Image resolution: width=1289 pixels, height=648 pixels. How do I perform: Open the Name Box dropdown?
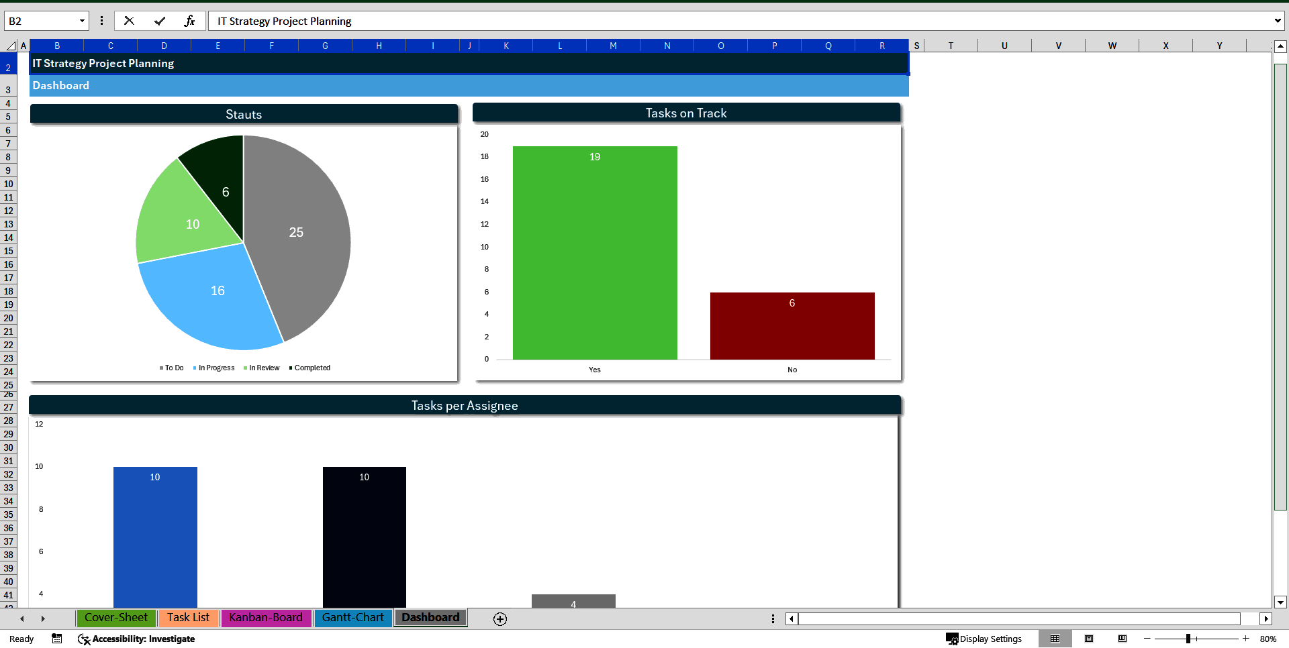tap(82, 21)
